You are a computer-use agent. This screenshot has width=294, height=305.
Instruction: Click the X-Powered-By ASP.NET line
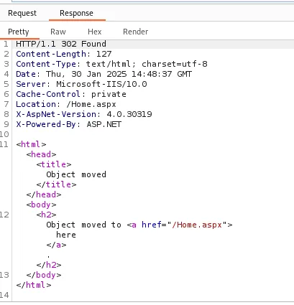(69, 124)
